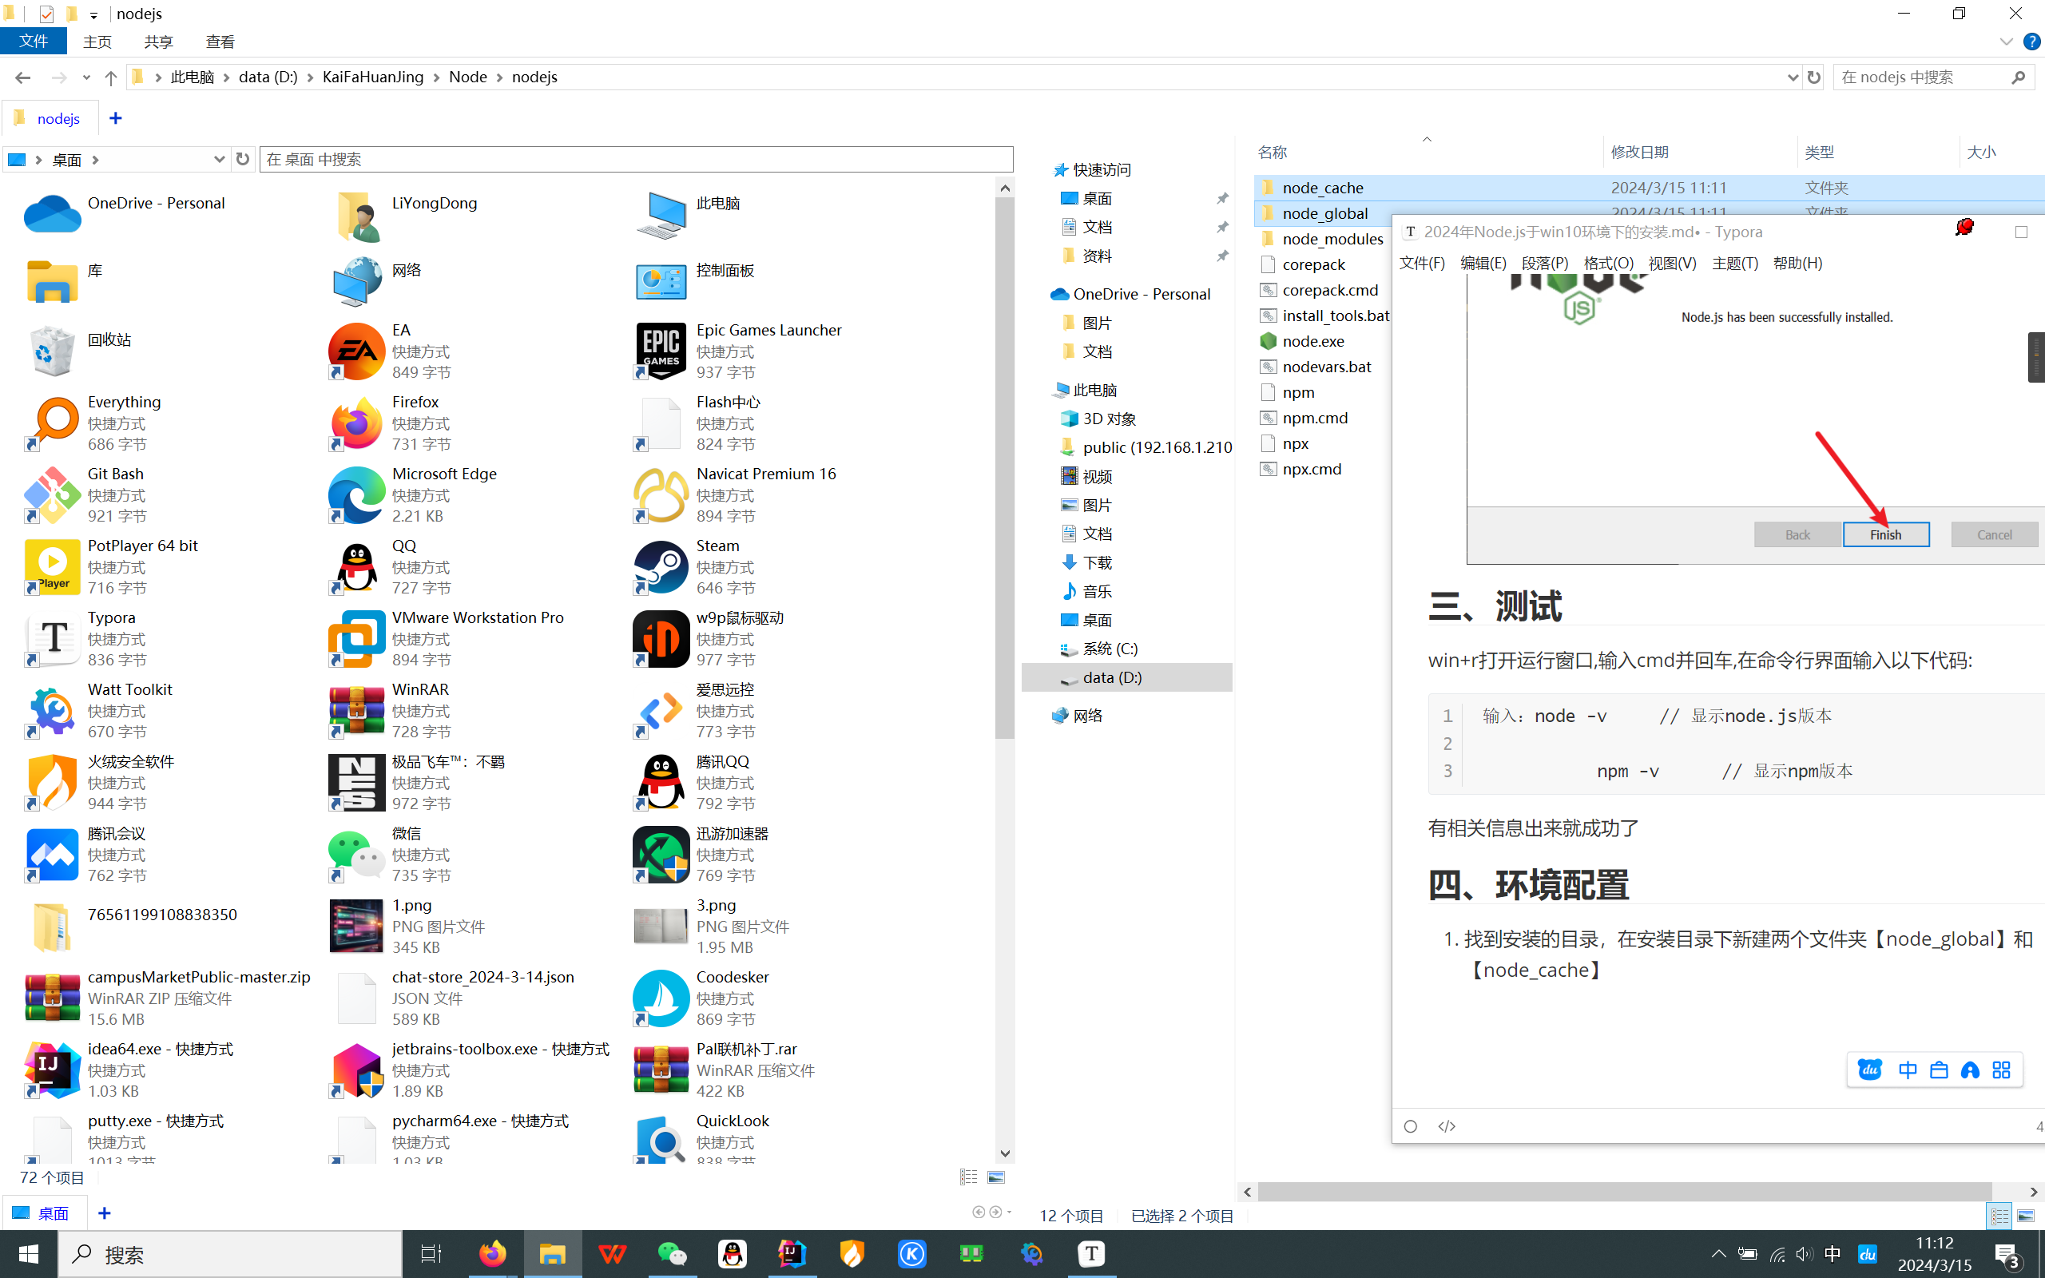Click the Typora icon in taskbar
The width and height of the screenshot is (2045, 1278).
1090,1253
